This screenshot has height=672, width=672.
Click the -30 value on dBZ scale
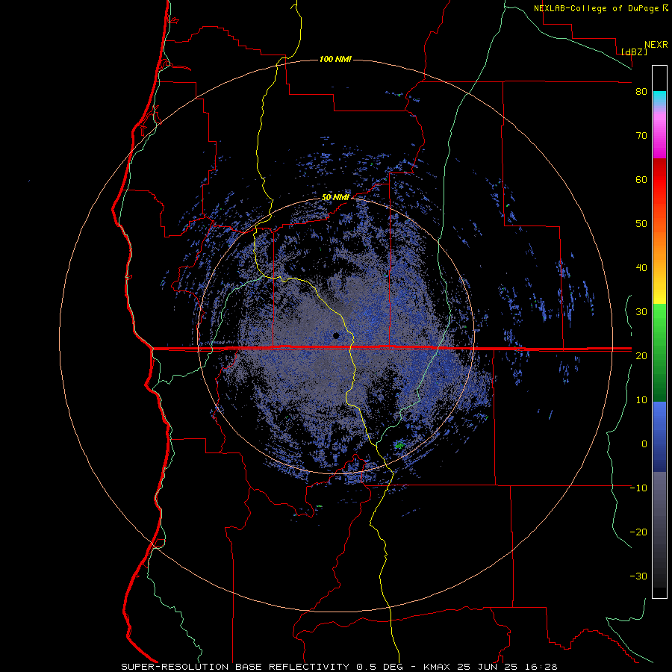pyautogui.click(x=638, y=576)
